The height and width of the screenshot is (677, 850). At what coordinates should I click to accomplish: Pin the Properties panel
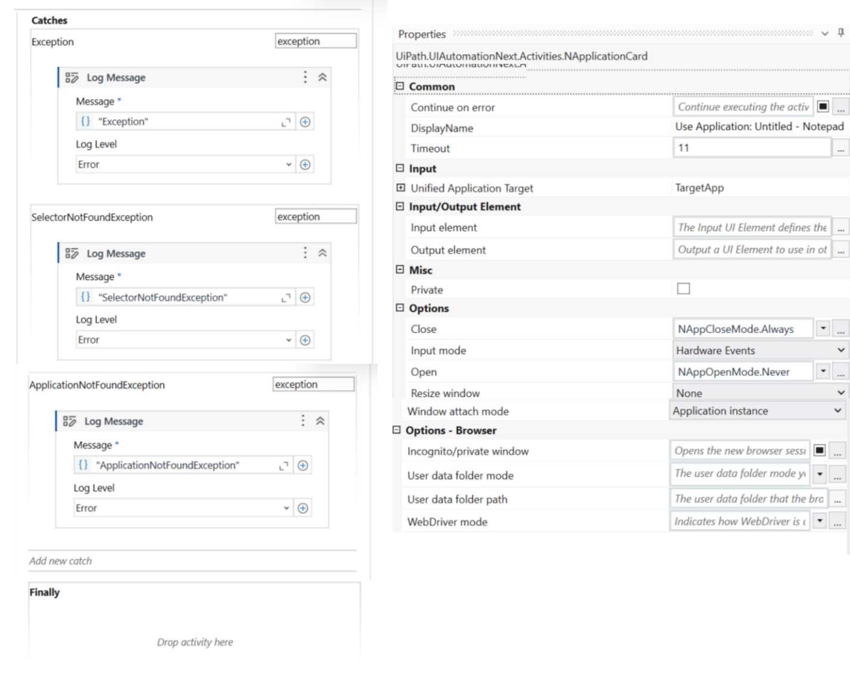(840, 33)
